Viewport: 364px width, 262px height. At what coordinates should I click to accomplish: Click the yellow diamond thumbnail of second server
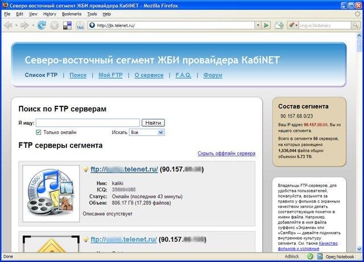pyautogui.click(x=51, y=244)
